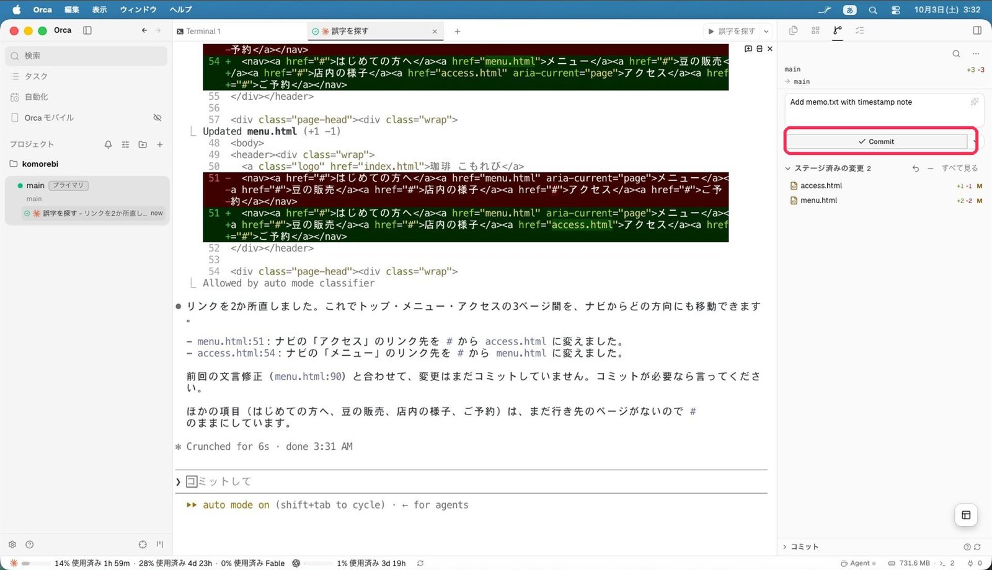Collapse the ステージ済みの変更 section

787,169
